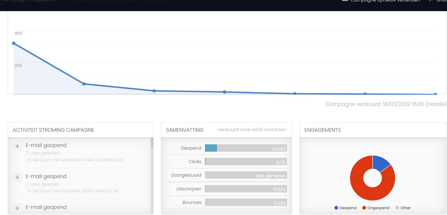Click the Doorgestuurd label in summary
This screenshot has height=215, width=447.
tap(186, 175)
